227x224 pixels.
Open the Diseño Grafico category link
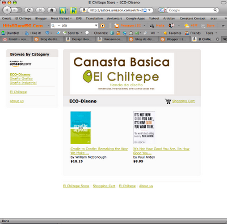click(21, 79)
